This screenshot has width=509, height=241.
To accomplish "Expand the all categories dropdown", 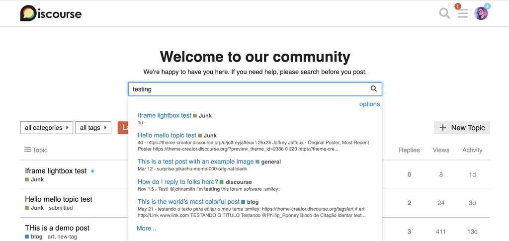I will point(47,128).
